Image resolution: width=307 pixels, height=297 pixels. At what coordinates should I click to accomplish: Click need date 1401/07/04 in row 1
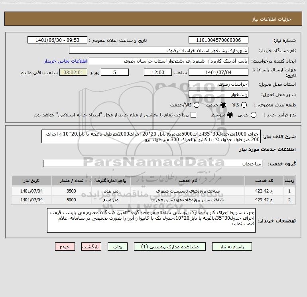[31, 191]
